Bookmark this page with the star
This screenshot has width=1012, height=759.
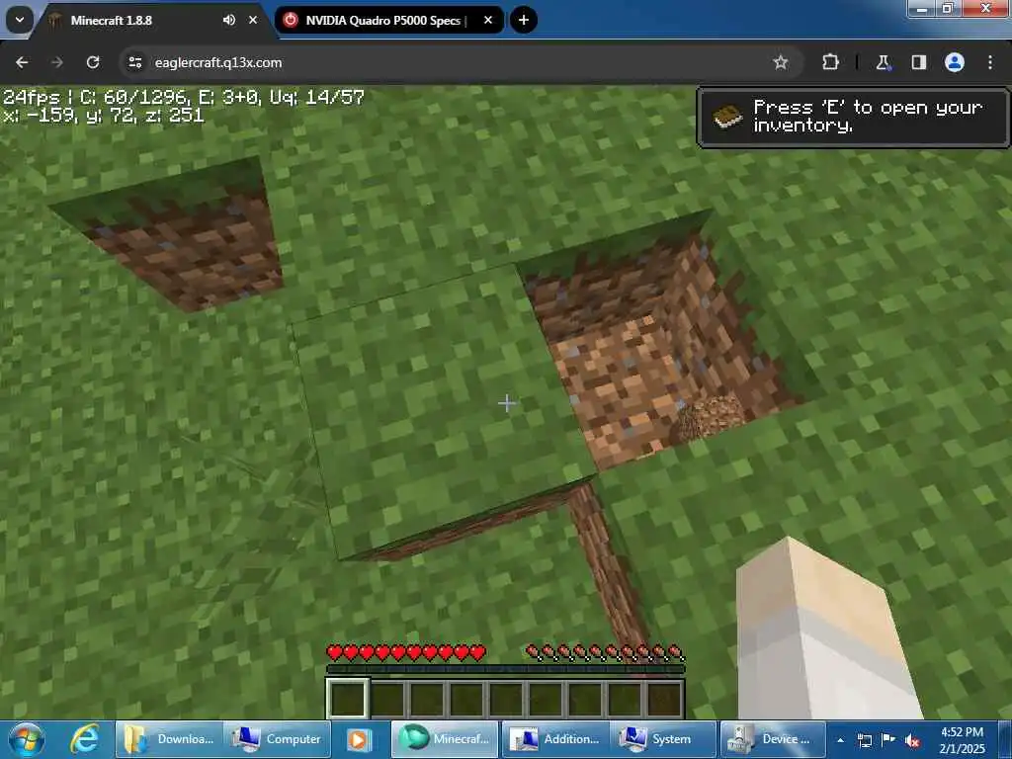coord(781,62)
